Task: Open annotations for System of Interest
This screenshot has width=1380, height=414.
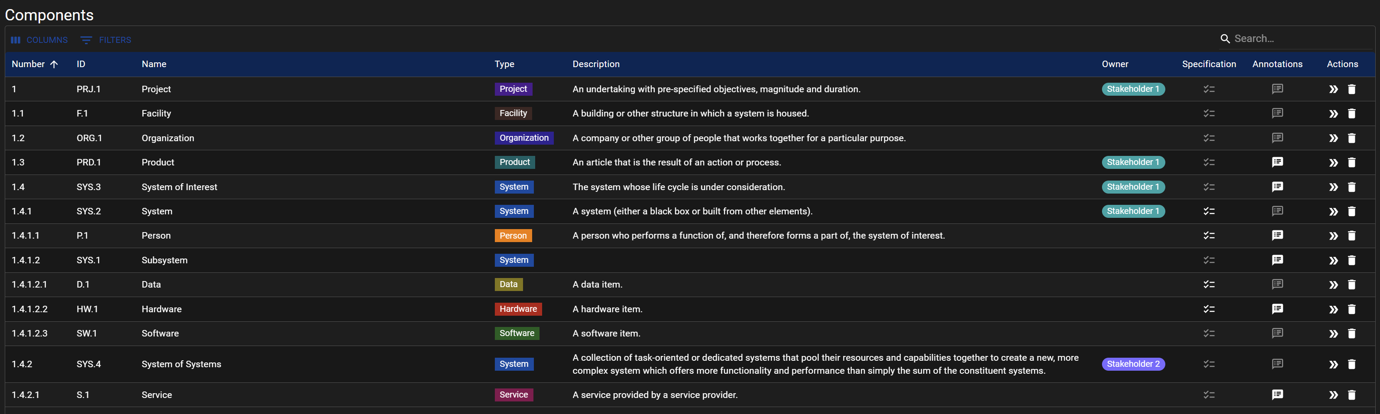Action: [x=1277, y=187]
